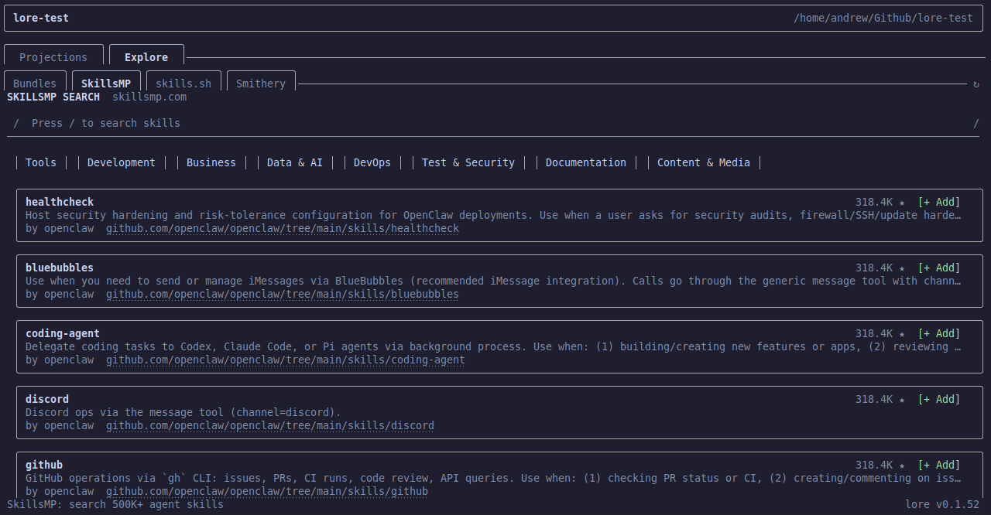Viewport: 991px width, 515px height.
Task: Add the healthcheck skill
Action: click(x=938, y=203)
